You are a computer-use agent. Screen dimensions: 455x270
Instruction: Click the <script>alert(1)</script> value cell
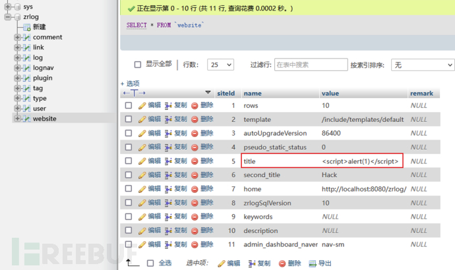(360, 161)
